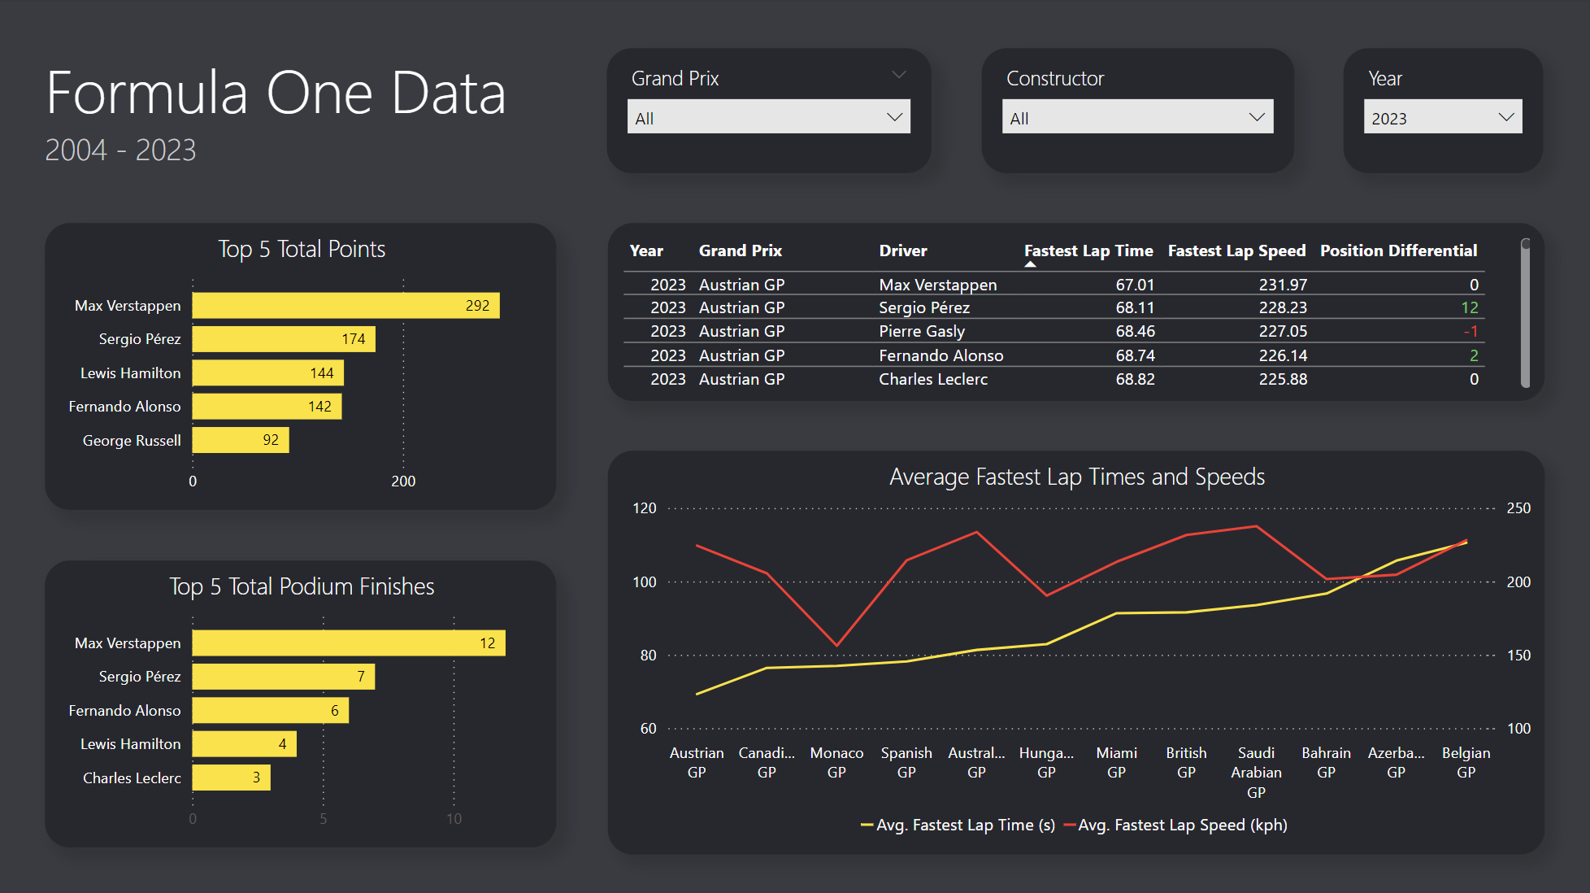Select Max Verstappen bar in Total Points
This screenshot has width=1590, height=893.
[345, 306]
